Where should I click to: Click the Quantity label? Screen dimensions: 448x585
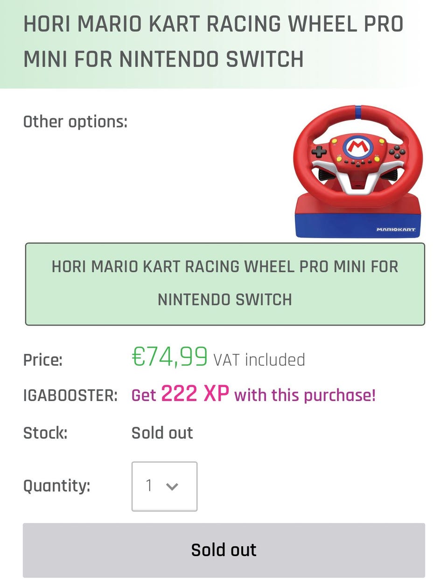tap(56, 486)
